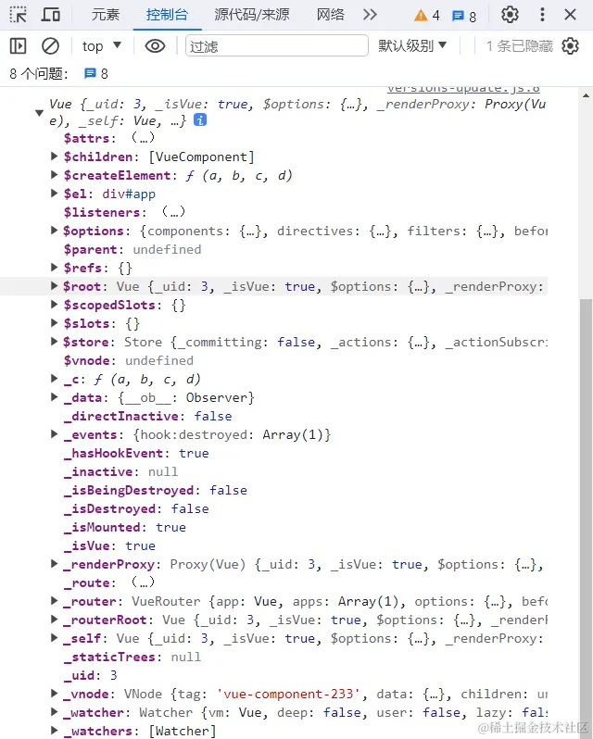The height and width of the screenshot is (739, 593).
Task: Click the scrollbar up arrow
Action: point(586,95)
